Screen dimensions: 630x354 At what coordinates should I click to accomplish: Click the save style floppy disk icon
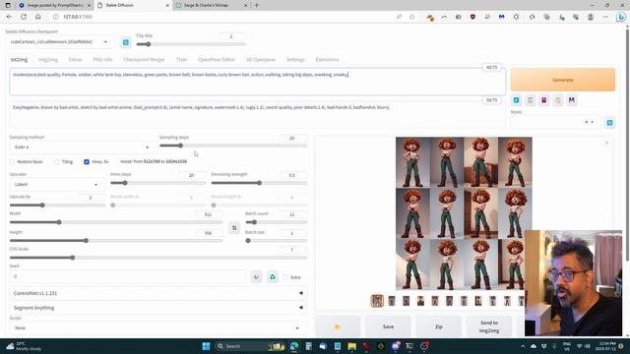pos(571,100)
